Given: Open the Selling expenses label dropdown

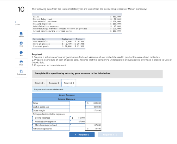Looking at the screenshot, I should click(51, 118).
